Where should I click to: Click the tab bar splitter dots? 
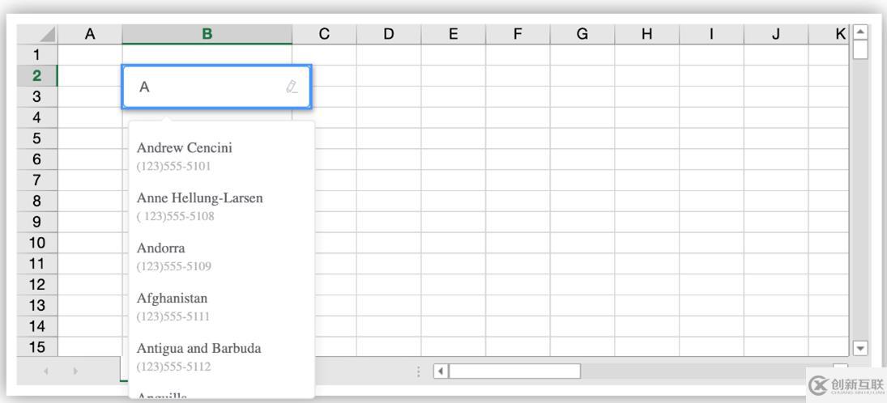(x=419, y=371)
